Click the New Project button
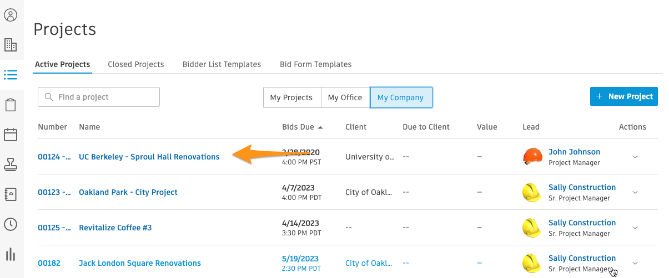Screen dimensions: 669x278 point(624,96)
